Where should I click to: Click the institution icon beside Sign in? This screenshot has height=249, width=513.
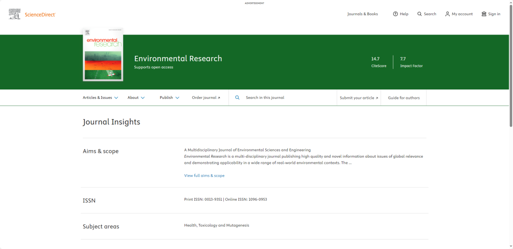tap(484, 14)
